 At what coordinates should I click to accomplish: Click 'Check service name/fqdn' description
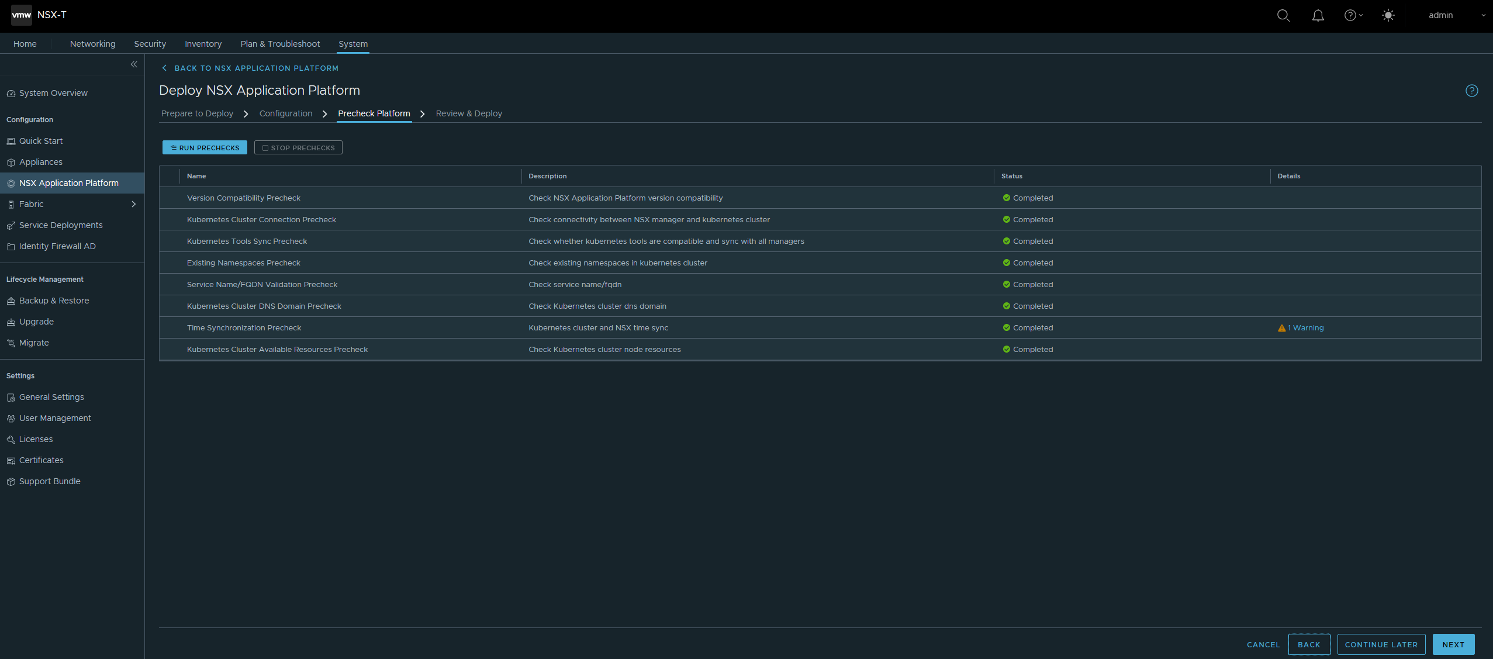[x=575, y=285]
